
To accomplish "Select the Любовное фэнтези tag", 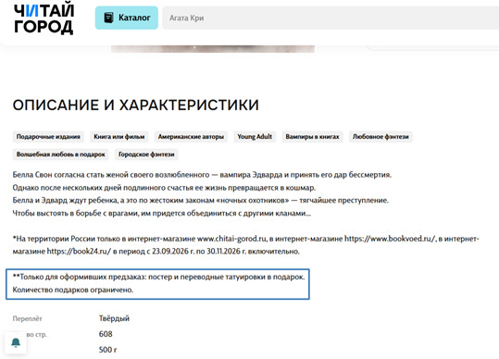I will click(x=380, y=137).
